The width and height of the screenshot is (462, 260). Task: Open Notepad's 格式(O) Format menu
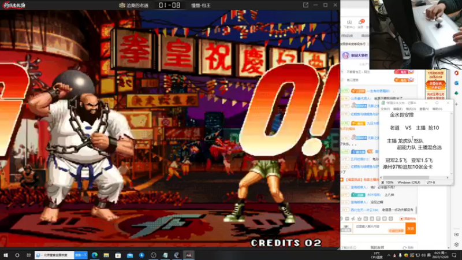click(411, 109)
